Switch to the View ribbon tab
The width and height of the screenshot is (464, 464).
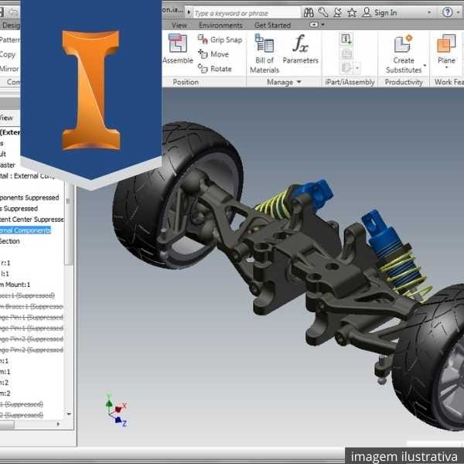pyautogui.click(x=179, y=26)
